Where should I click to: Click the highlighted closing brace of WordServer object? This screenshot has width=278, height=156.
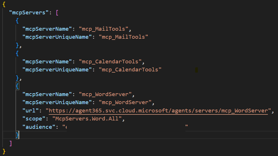(18, 135)
